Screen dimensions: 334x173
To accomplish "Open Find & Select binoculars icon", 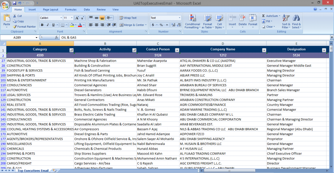I will [296, 18].
